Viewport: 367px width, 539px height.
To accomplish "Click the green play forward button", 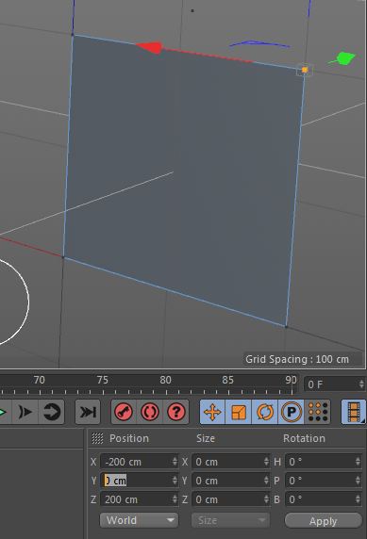I will click(x=4, y=412).
